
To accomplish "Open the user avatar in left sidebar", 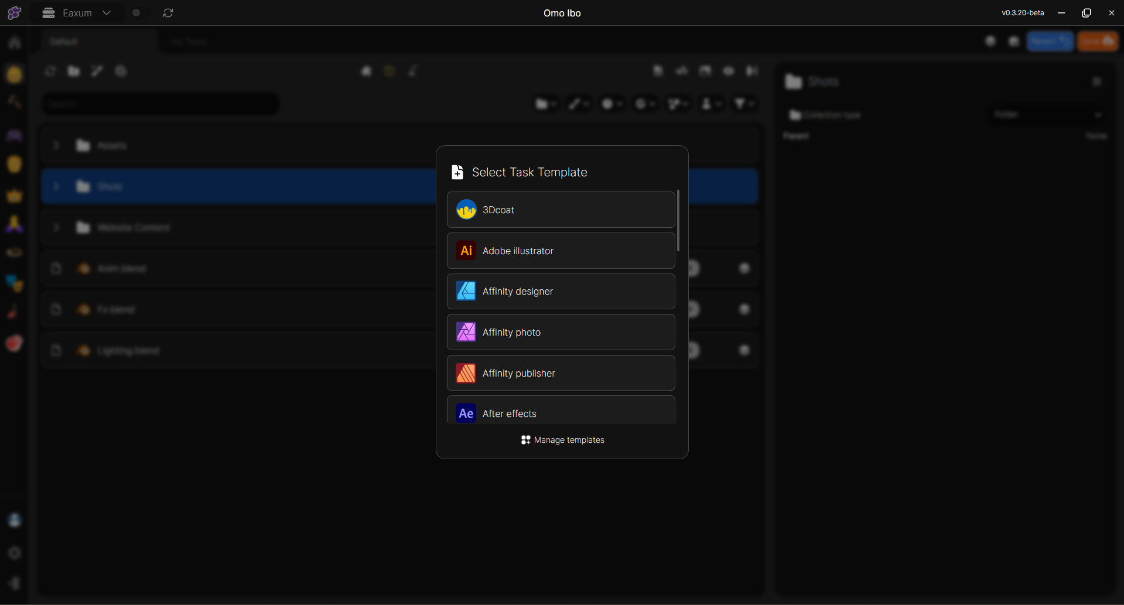I will pos(15,520).
